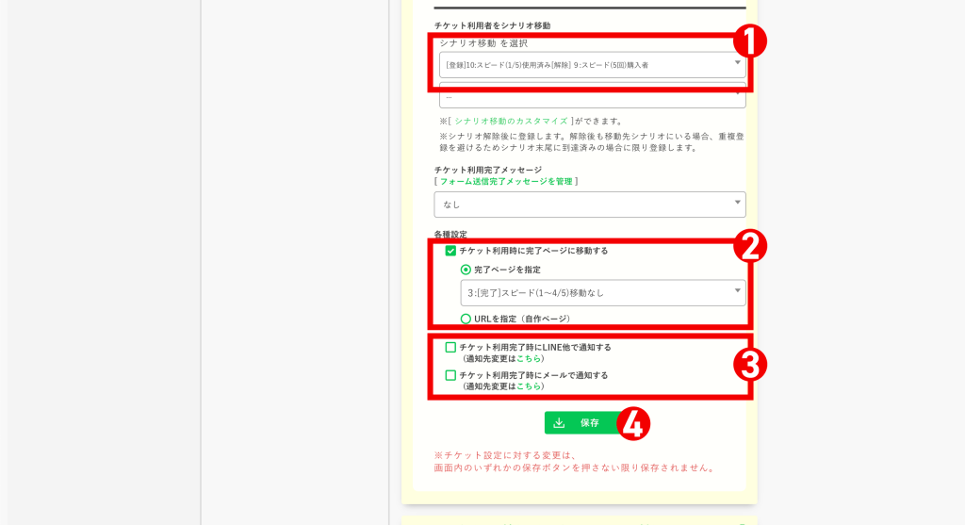This screenshot has width=965, height=525.
Task: Follow the シナリオ移動のカスタマイズ link
Action: point(511,122)
